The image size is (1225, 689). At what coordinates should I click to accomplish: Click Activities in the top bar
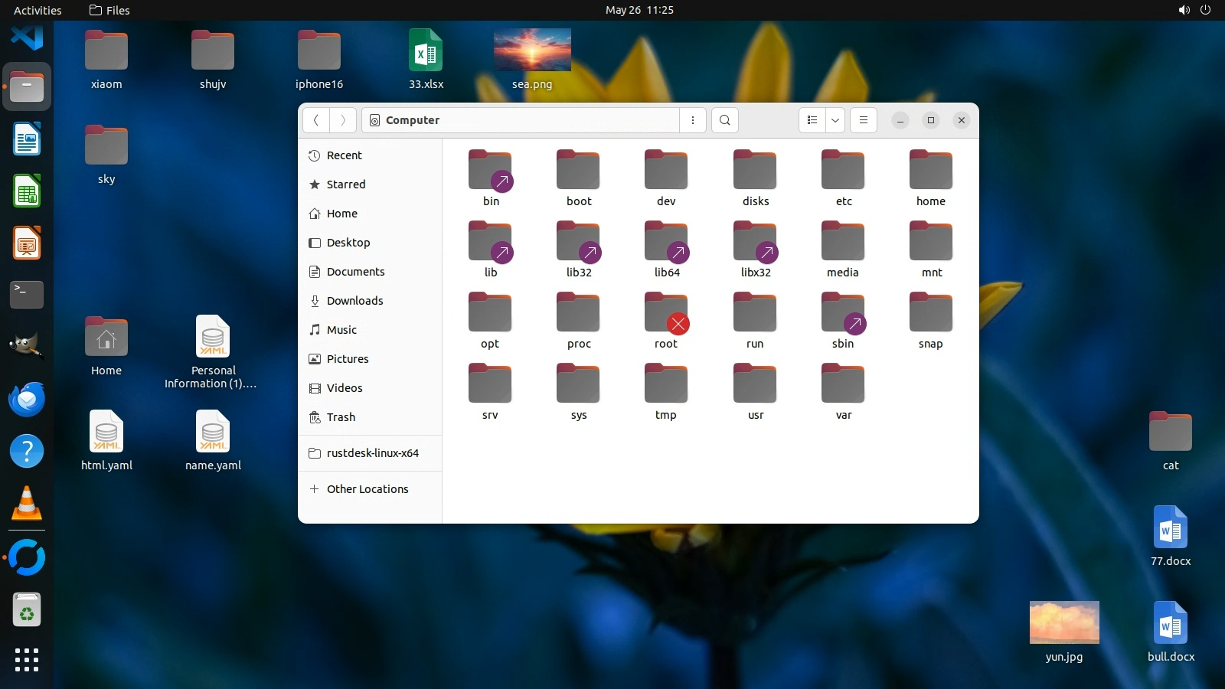pos(38,10)
